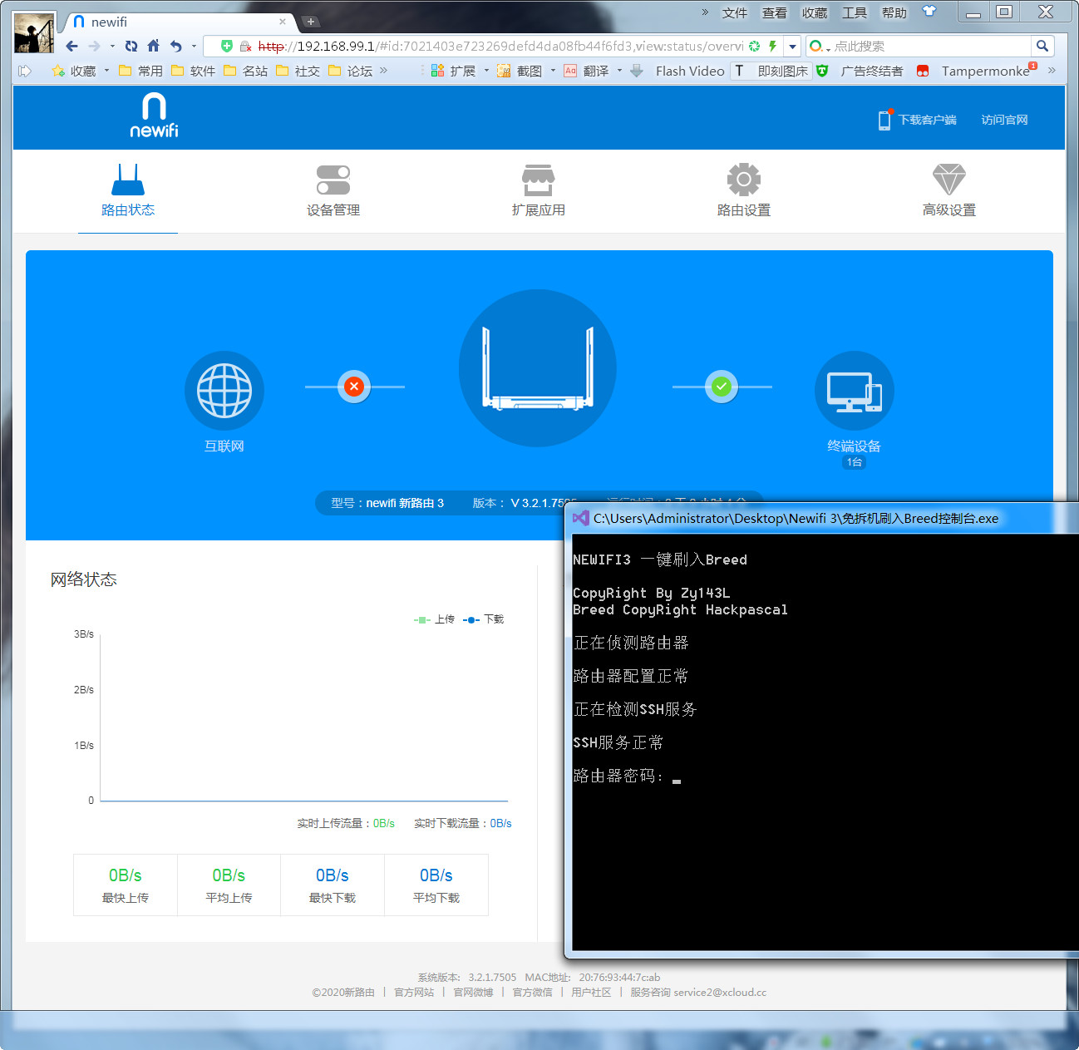
Task: Click the green connected status icon
Action: click(x=722, y=387)
